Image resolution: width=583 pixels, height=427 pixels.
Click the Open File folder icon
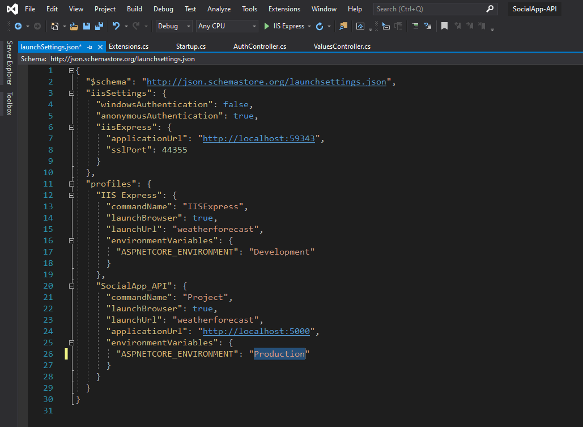click(74, 26)
